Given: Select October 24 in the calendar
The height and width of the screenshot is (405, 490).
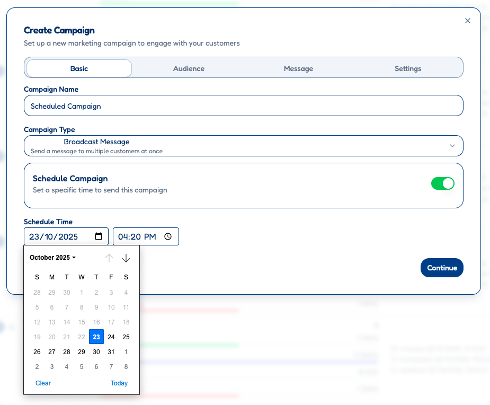Looking at the screenshot, I should [111, 337].
